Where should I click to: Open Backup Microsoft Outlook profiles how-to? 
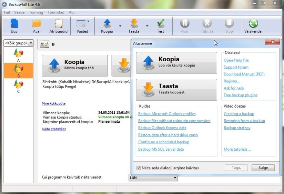(167, 114)
